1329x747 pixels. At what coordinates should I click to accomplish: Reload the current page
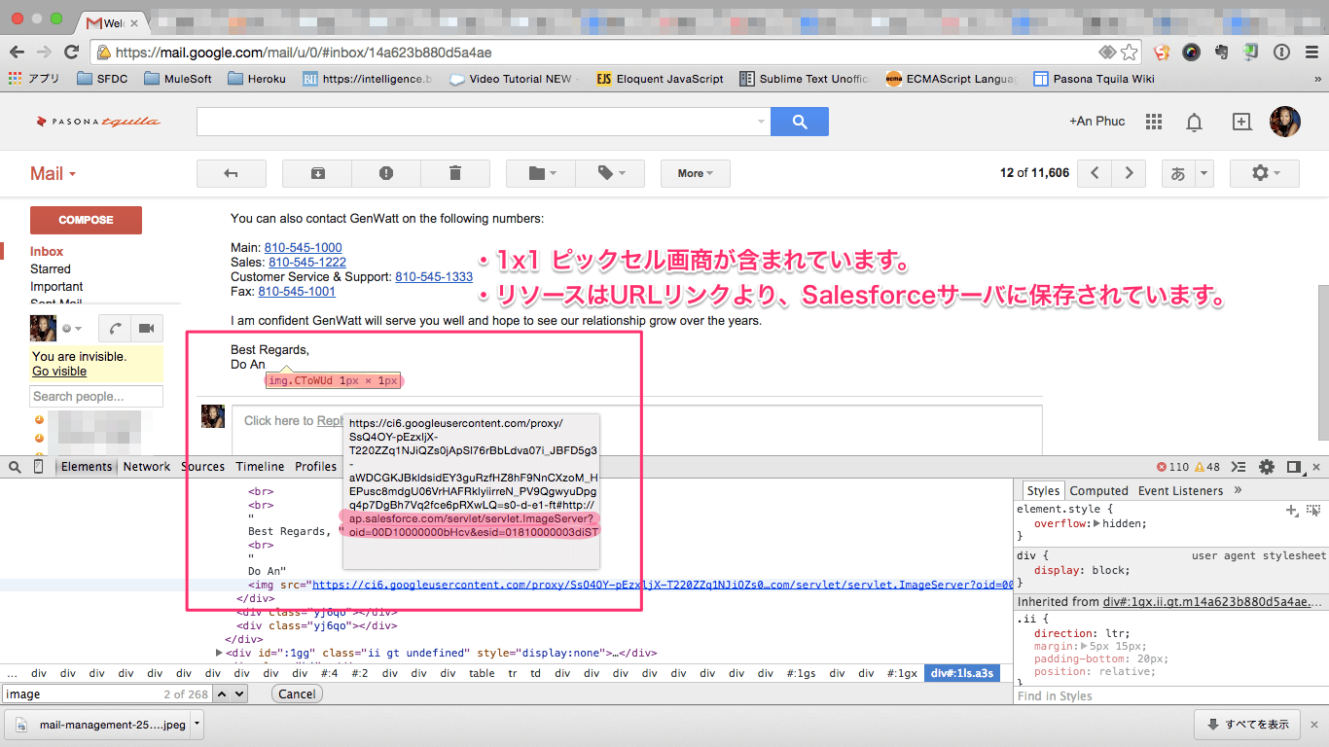click(x=71, y=53)
